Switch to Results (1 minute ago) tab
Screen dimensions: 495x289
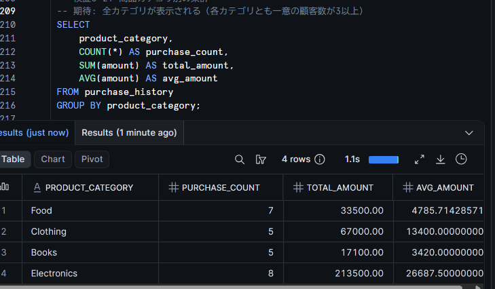(129, 132)
